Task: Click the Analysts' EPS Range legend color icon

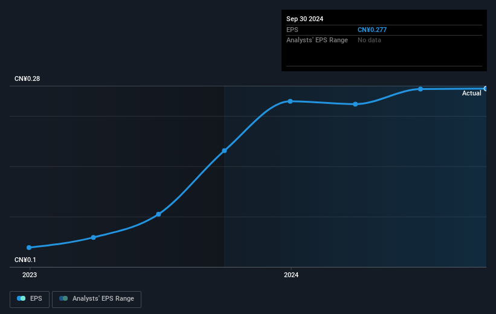Action: click(63, 298)
